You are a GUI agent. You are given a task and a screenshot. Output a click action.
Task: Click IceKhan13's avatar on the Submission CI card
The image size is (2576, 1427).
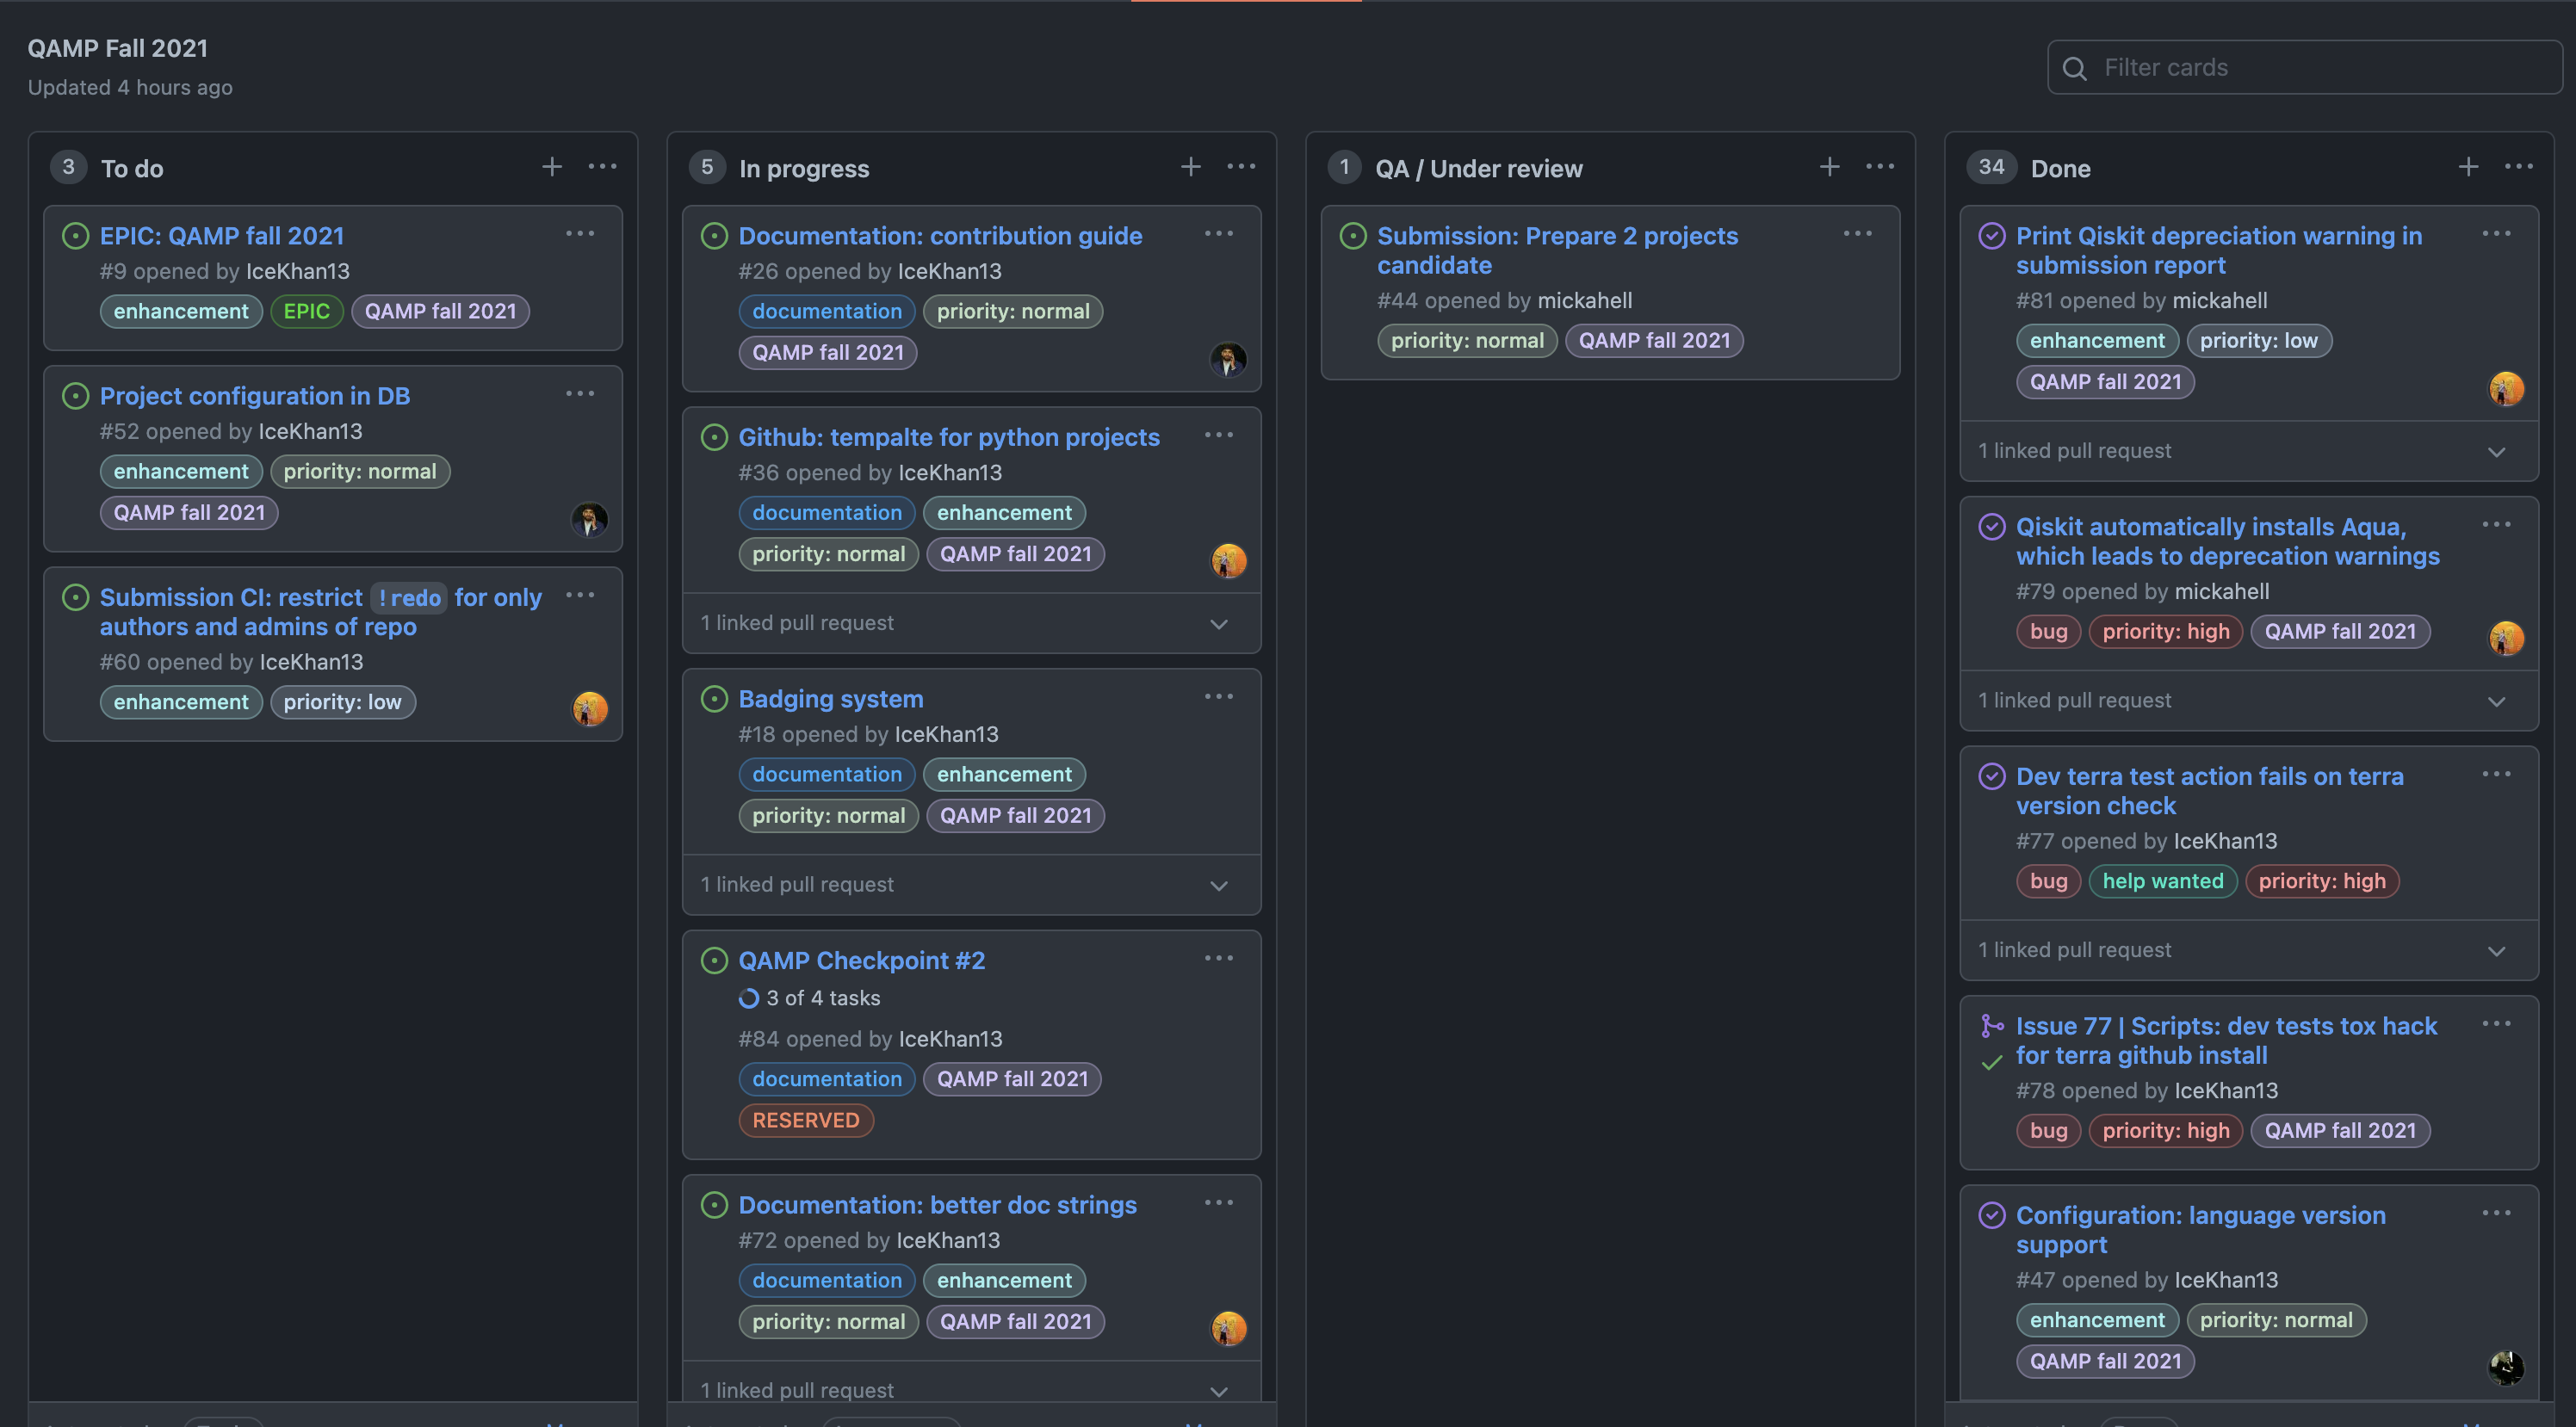tap(590, 708)
